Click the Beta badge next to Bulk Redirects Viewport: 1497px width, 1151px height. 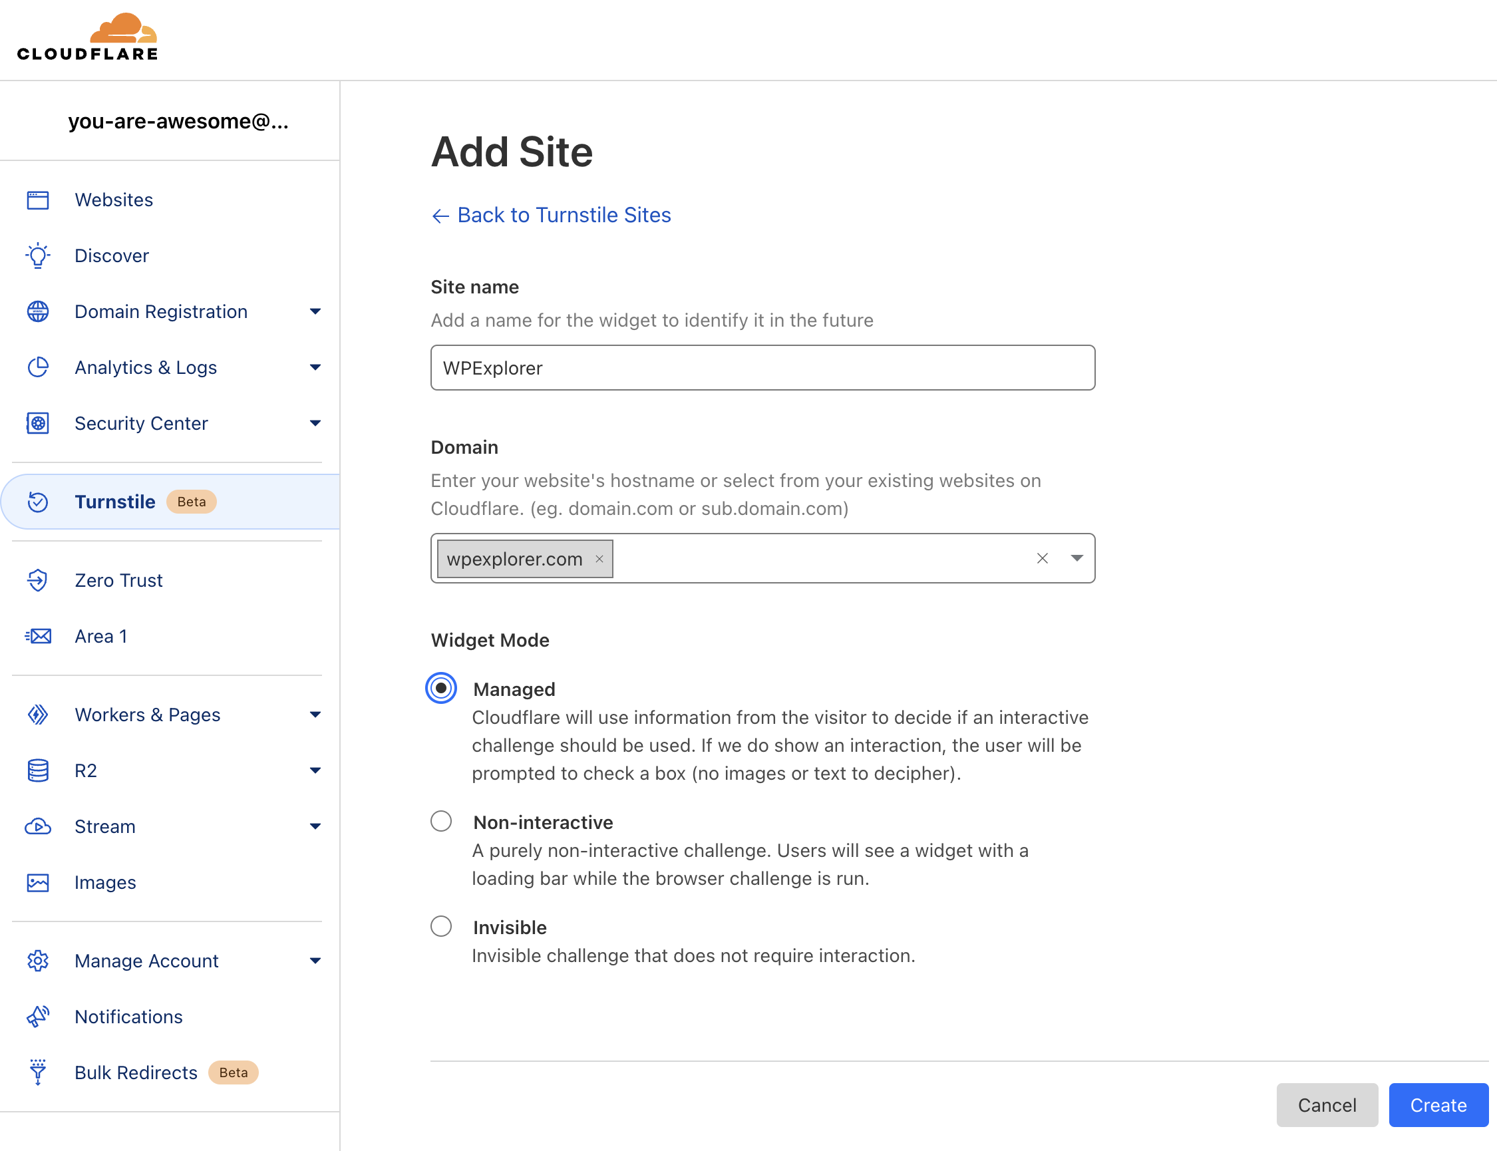point(233,1073)
